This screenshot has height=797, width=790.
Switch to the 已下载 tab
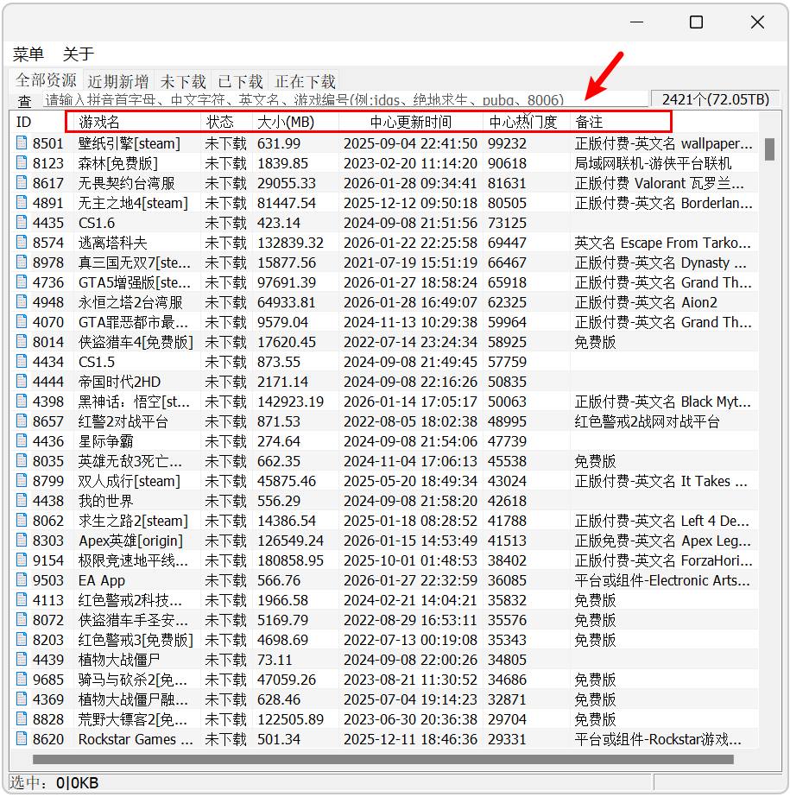[240, 82]
